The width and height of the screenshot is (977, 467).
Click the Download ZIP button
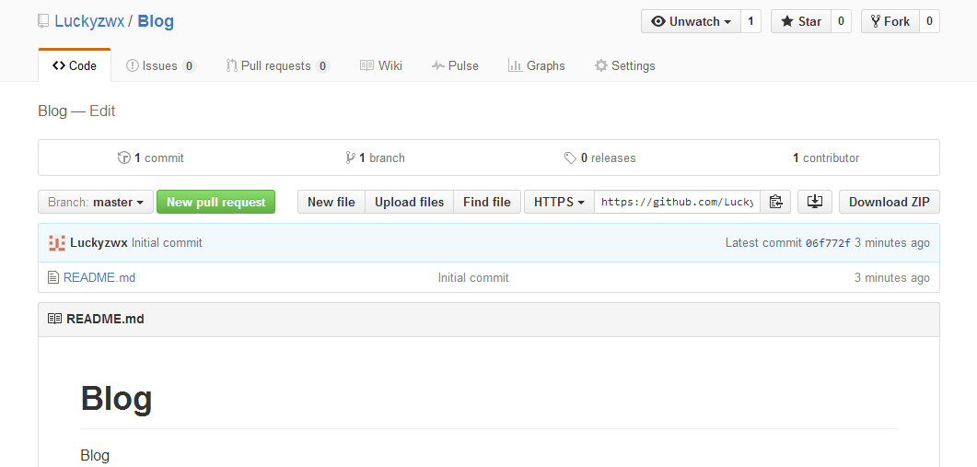pos(890,202)
